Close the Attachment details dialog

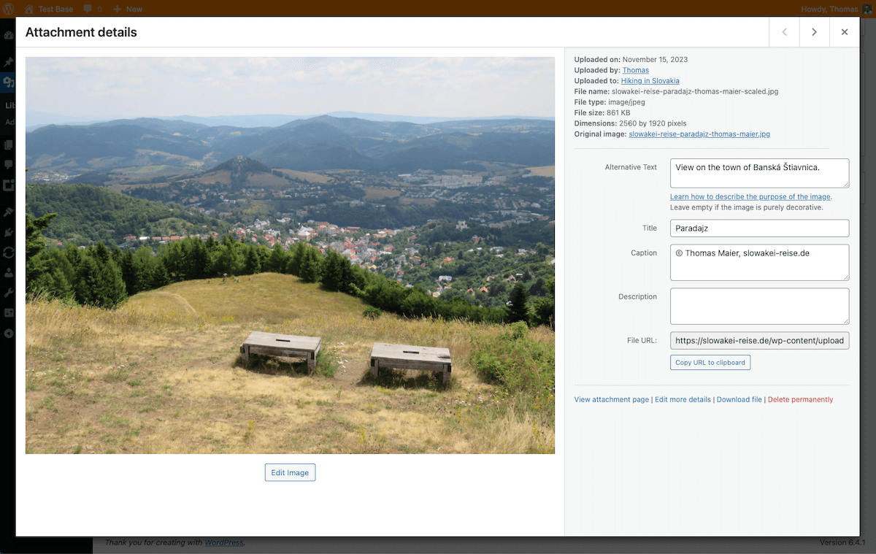click(845, 32)
